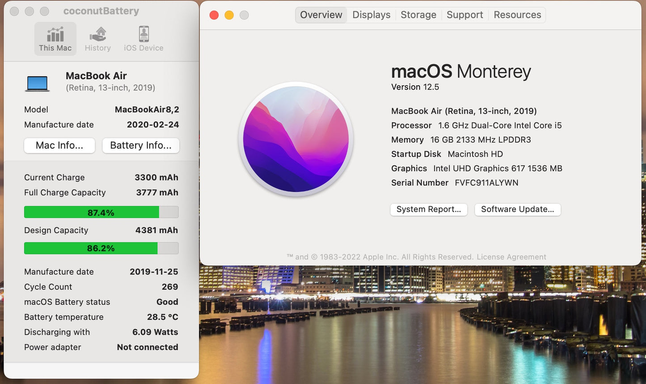Toggle the This Mac view selection
The width and height of the screenshot is (646, 384).
pyautogui.click(x=55, y=38)
